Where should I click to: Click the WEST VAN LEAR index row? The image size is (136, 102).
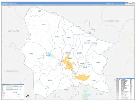tap(124, 97)
